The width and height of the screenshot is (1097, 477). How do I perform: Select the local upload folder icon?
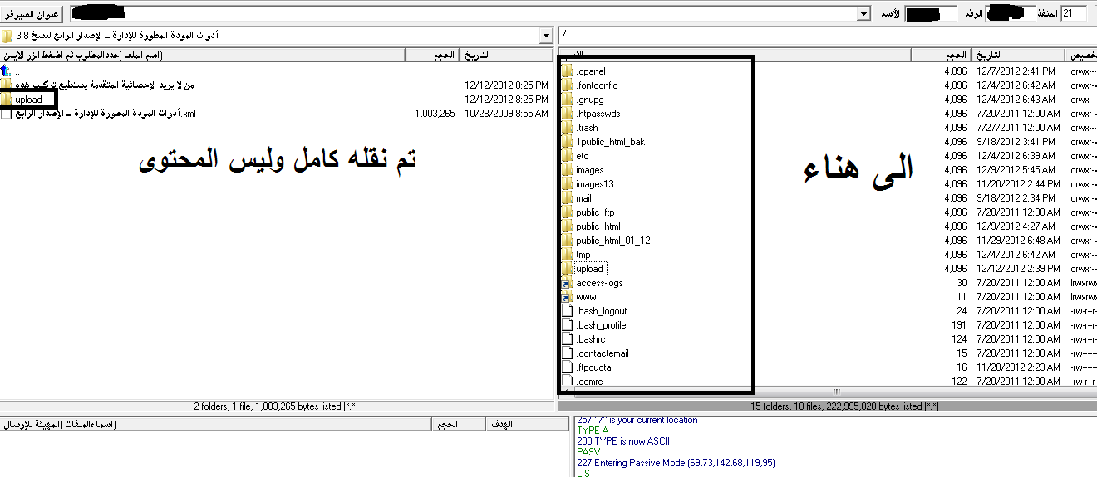click(7, 100)
